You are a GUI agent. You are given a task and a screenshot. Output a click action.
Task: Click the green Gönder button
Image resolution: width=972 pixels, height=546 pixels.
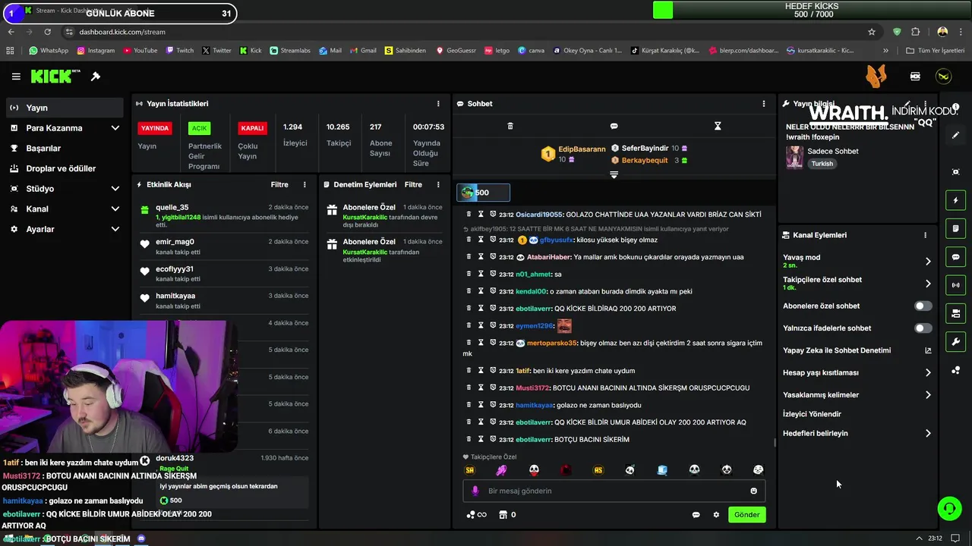(746, 515)
